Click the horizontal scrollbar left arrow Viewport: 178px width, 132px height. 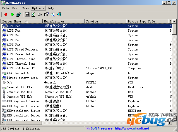3,123
